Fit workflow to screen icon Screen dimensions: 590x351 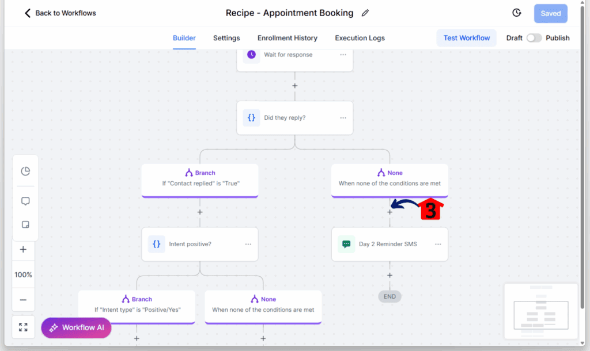[23, 327]
